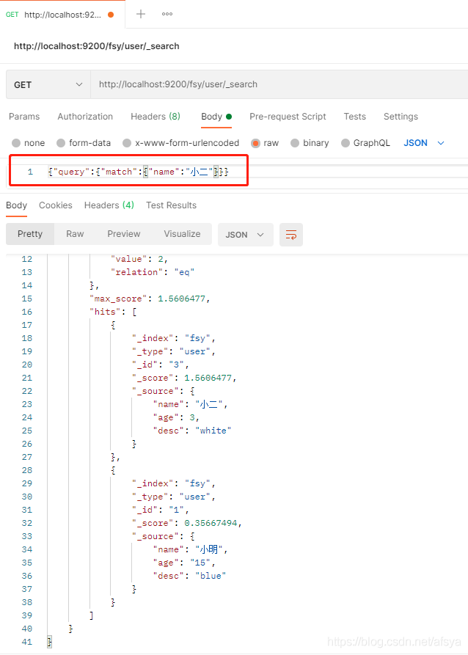Open the response format JSON dropdown
The image size is (468, 655).
point(245,235)
